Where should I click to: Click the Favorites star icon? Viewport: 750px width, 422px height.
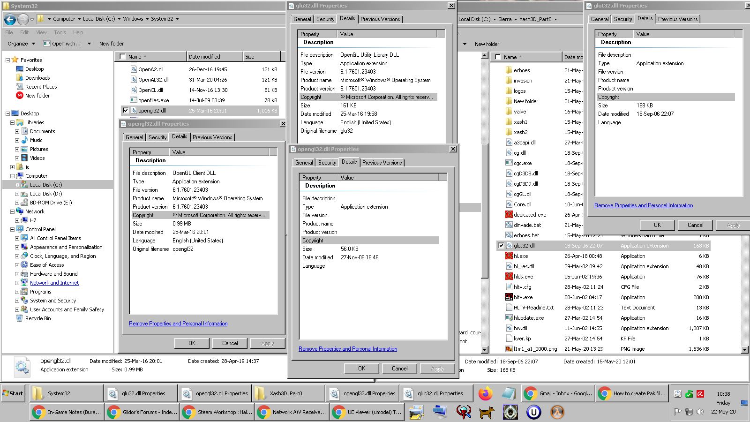coord(15,60)
